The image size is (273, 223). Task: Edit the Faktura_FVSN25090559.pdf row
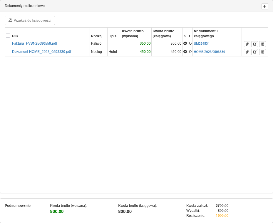tap(254, 44)
